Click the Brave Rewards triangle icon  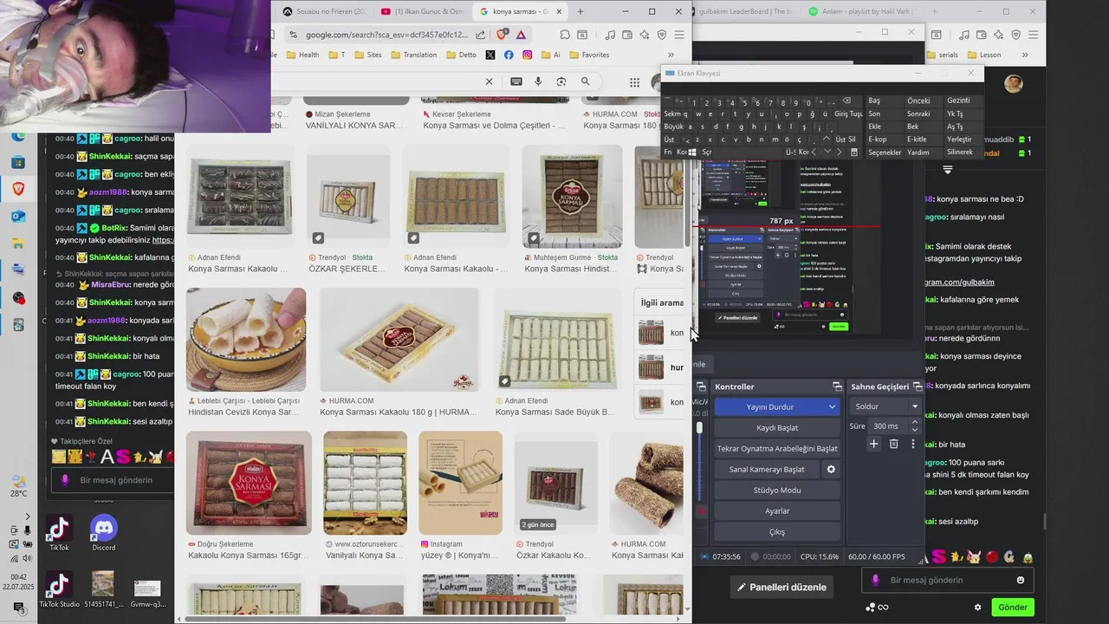[x=521, y=35]
